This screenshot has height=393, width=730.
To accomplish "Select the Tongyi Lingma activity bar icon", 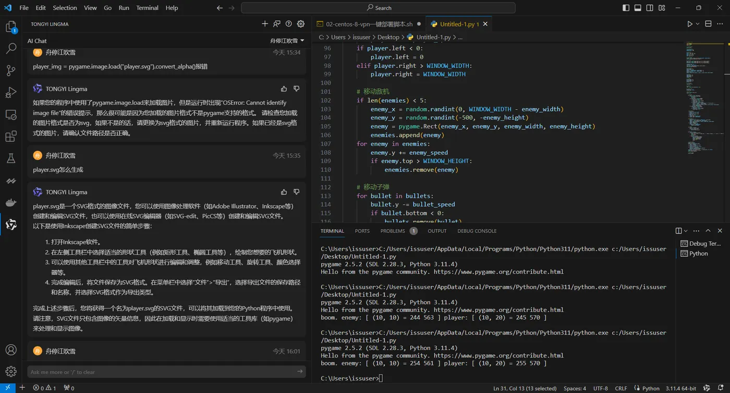I will point(11,225).
